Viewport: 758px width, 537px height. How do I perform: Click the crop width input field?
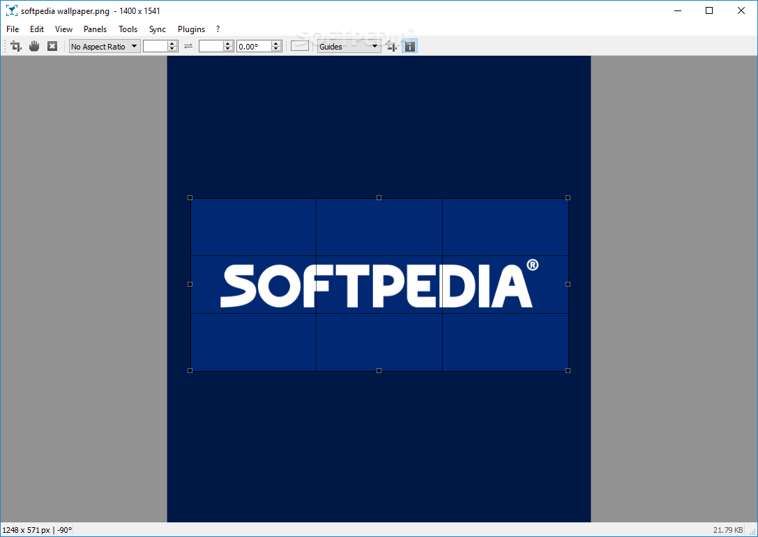[156, 47]
